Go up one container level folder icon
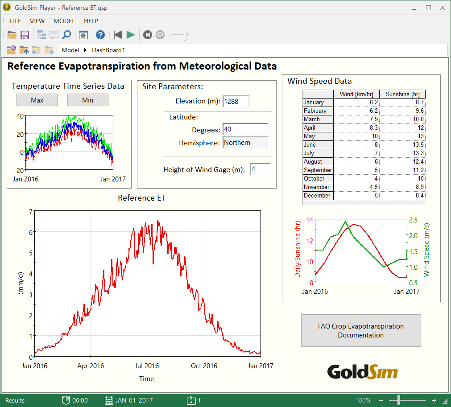 (24, 50)
